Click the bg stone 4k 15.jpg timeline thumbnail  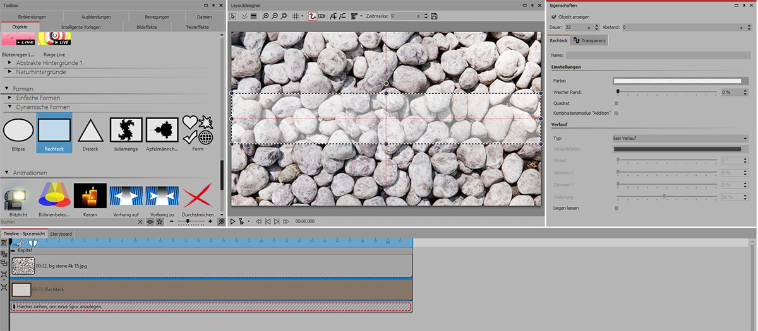click(x=23, y=266)
